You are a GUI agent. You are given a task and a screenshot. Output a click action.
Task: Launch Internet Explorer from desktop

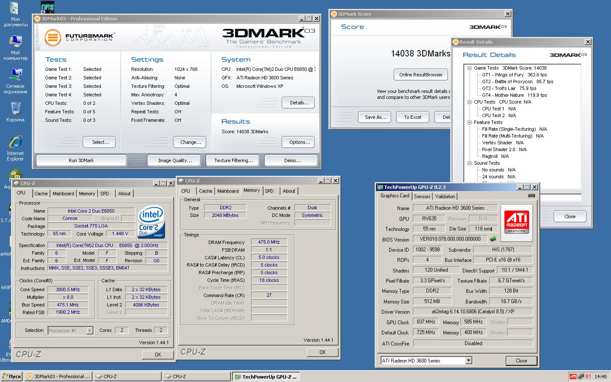[15, 148]
